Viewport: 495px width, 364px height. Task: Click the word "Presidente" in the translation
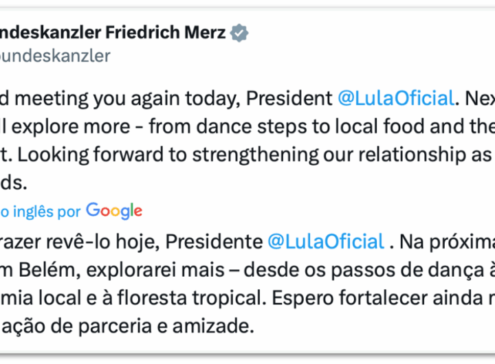click(214, 242)
